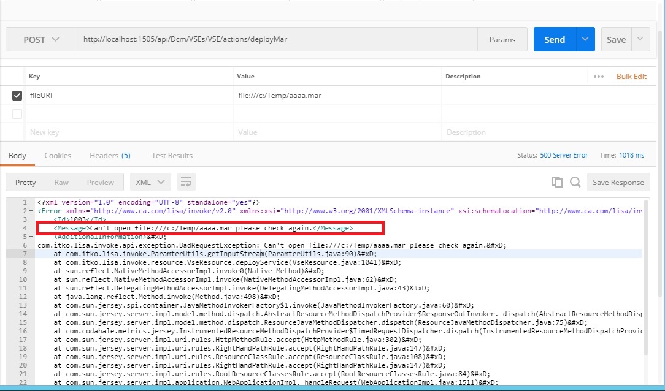This screenshot has width=665, height=391.
Task: Open the Params editor icon button
Action: click(502, 39)
